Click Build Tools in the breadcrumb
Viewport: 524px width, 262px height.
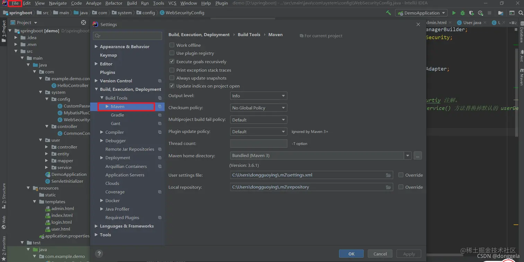[249, 35]
